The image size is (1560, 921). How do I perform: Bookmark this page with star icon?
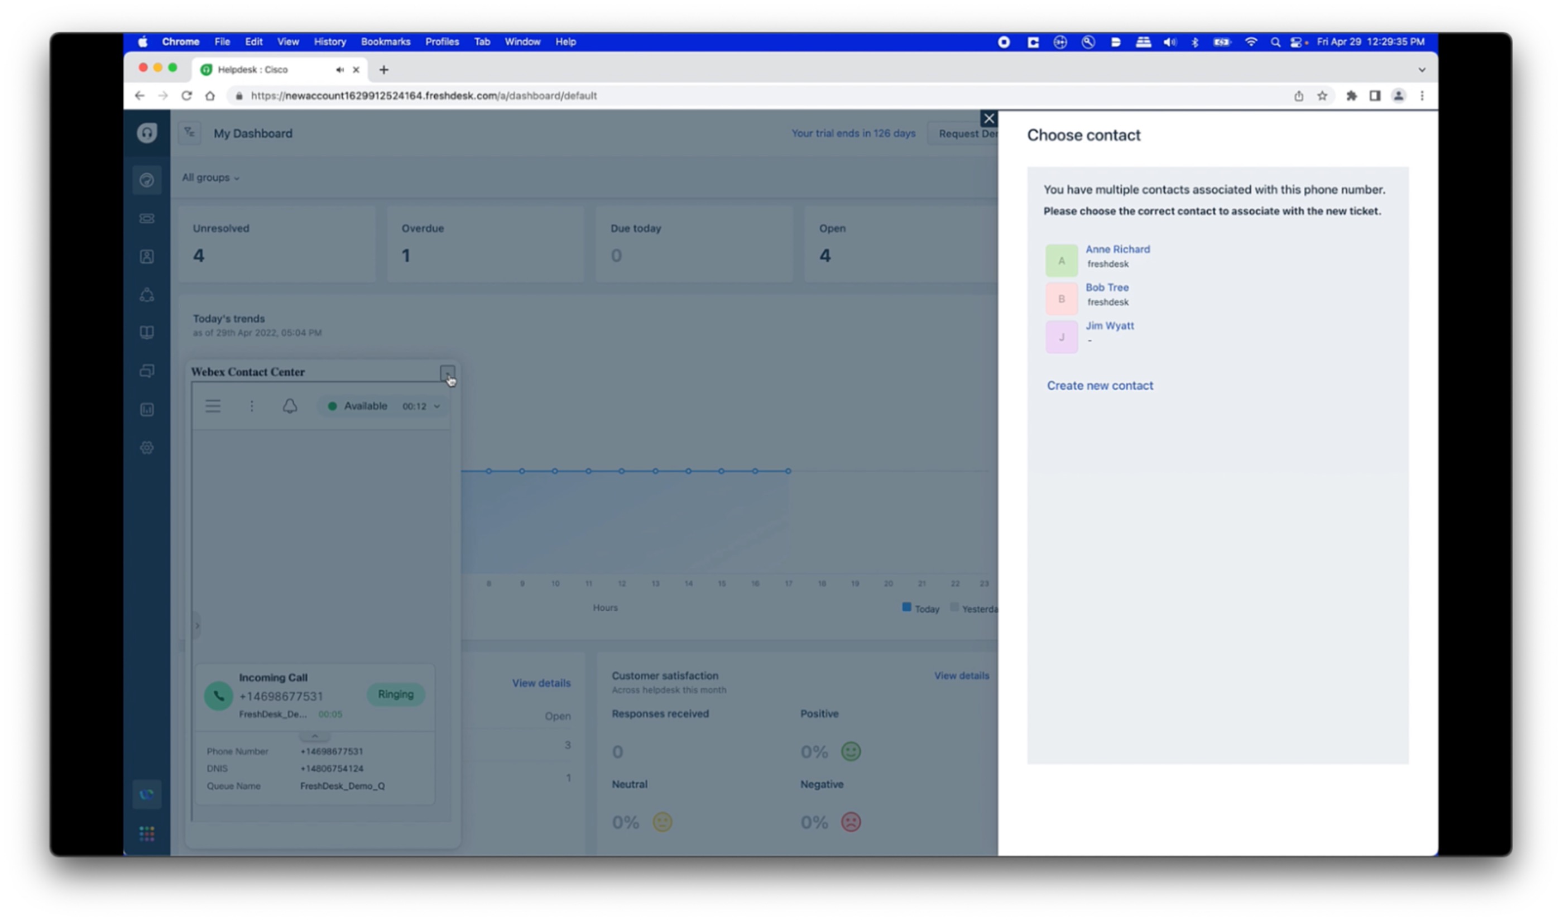point(1322,95)
